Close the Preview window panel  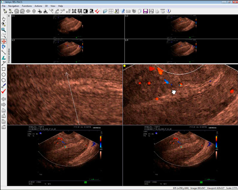[x=9, y=16]
